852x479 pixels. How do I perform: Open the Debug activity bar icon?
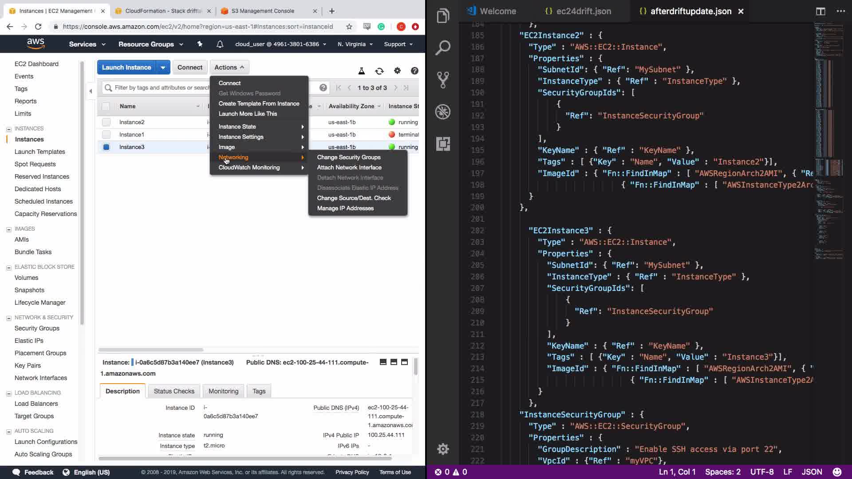pos(443,112)
